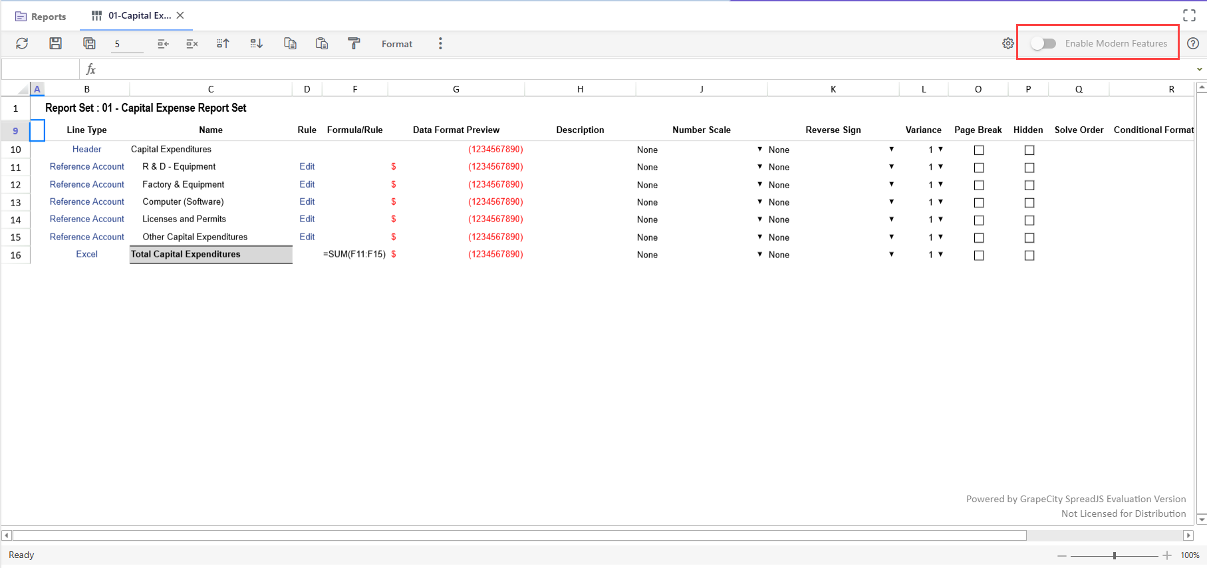The height and width of the screenshot is (568, 1207).
Task: Select column K header
Action: tap(833, 89)
